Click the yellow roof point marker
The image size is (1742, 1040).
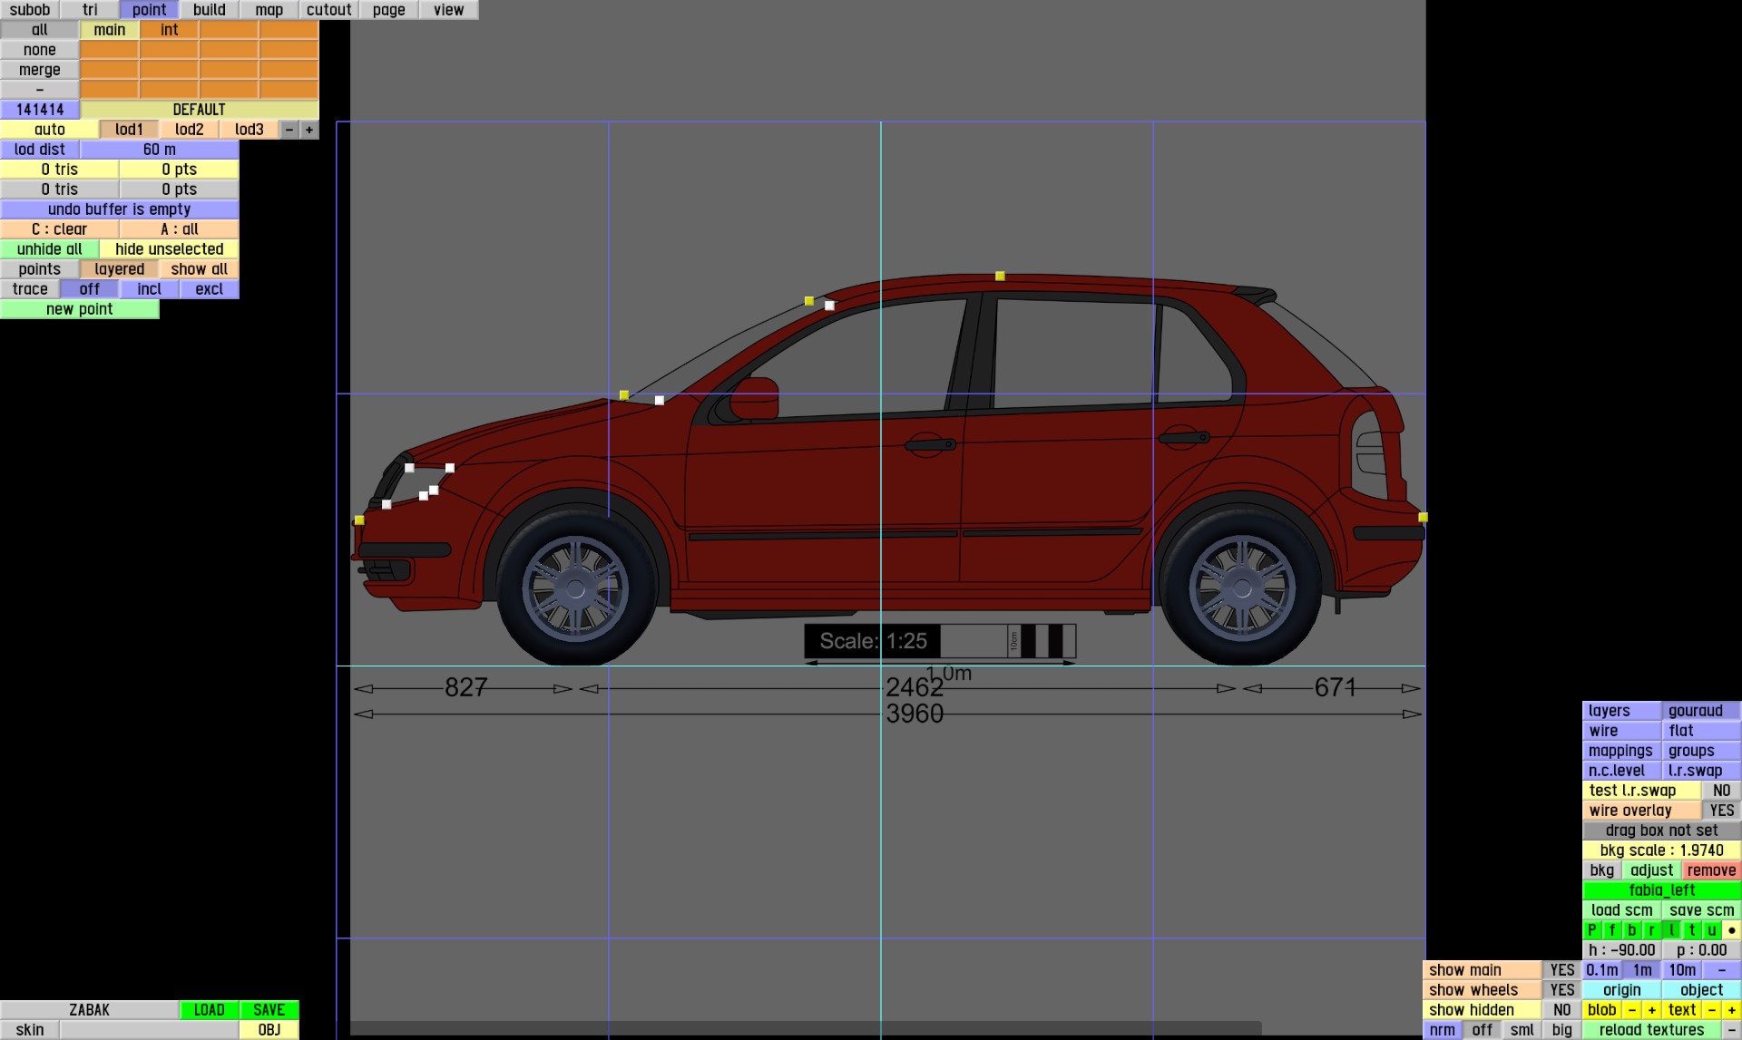tap(1000, 276)
